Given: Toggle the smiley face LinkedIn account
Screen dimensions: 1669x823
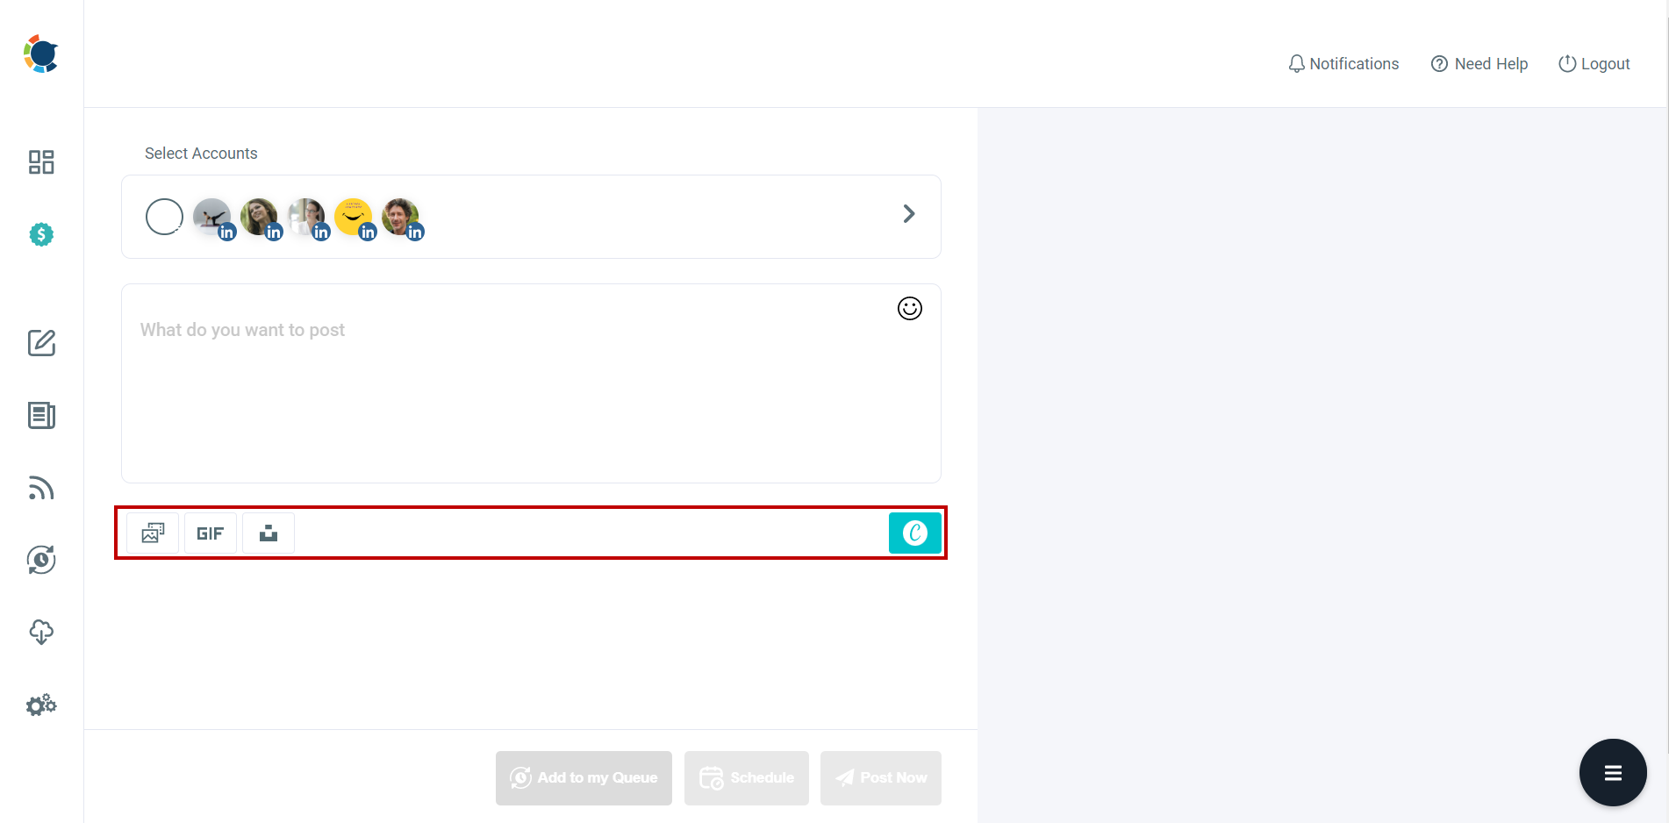Looking at the screenshot, I should point(355,216).
